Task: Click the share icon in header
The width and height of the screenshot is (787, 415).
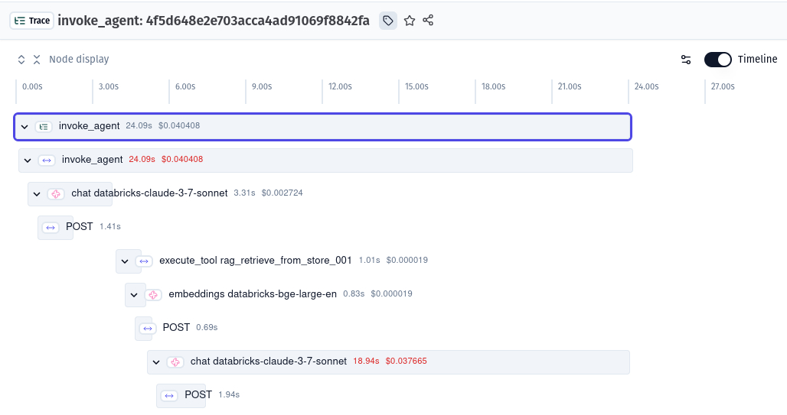Action: (428, 21)
